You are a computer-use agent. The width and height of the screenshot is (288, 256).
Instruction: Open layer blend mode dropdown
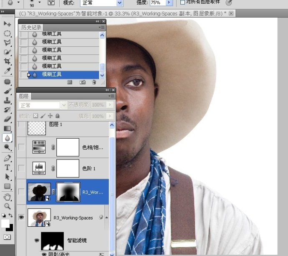[64, 105]
